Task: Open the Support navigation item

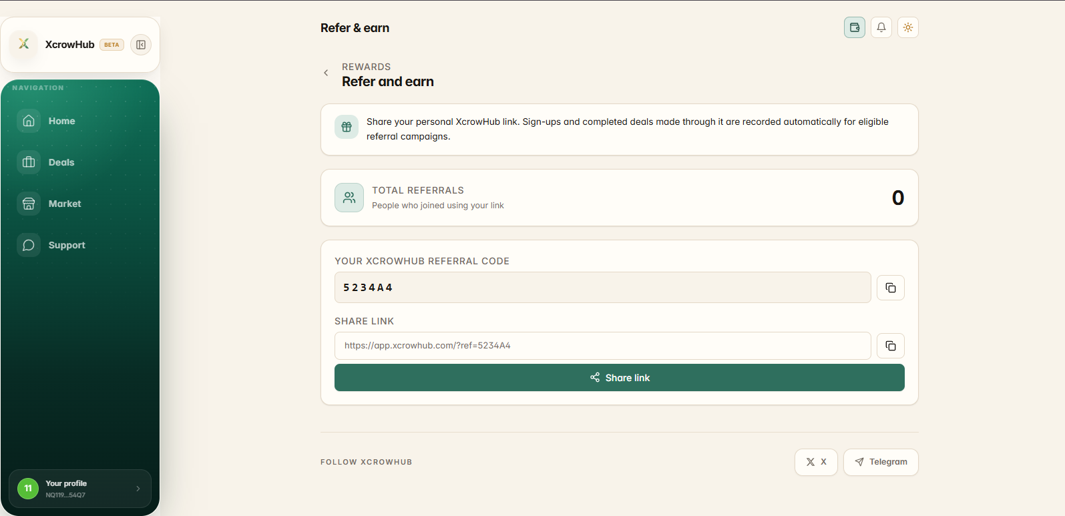Action: (80, 245)
